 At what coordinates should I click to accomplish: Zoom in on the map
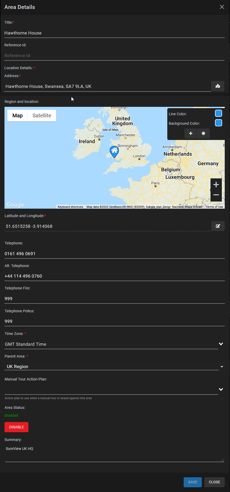click(216, 185)
